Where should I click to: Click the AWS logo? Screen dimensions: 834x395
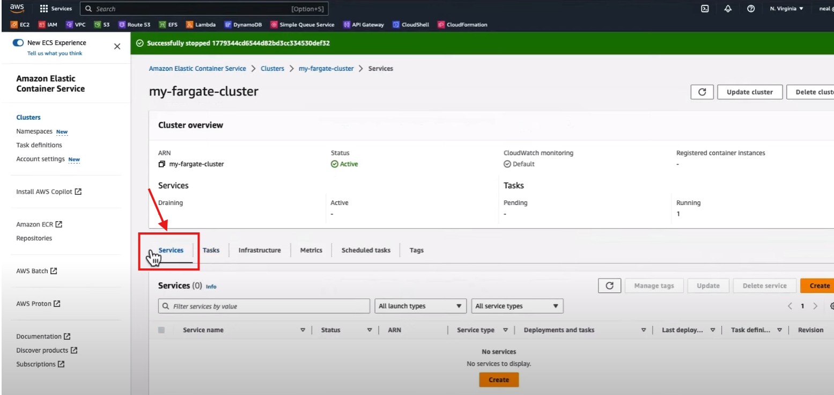click(x=17, y=8)
